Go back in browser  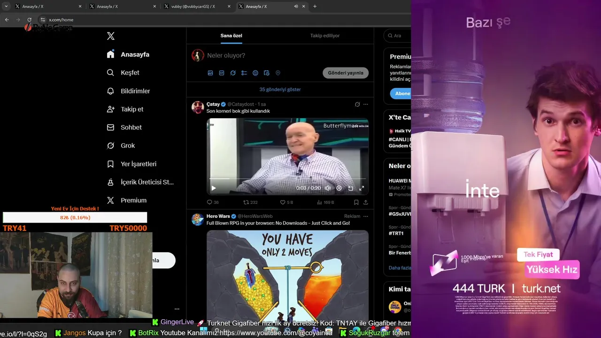point(7,20)
